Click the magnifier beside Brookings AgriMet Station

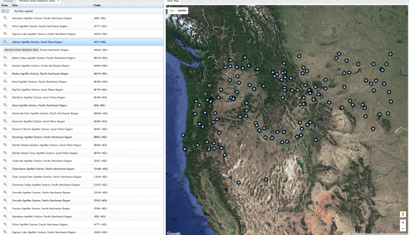coord(5,137)
